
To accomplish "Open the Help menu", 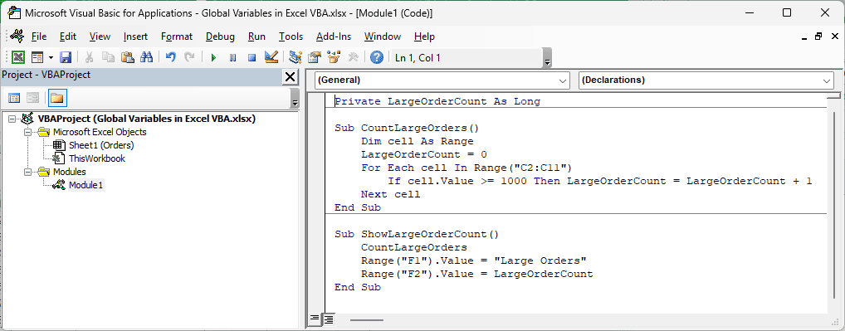I will (x=425, y=37).
